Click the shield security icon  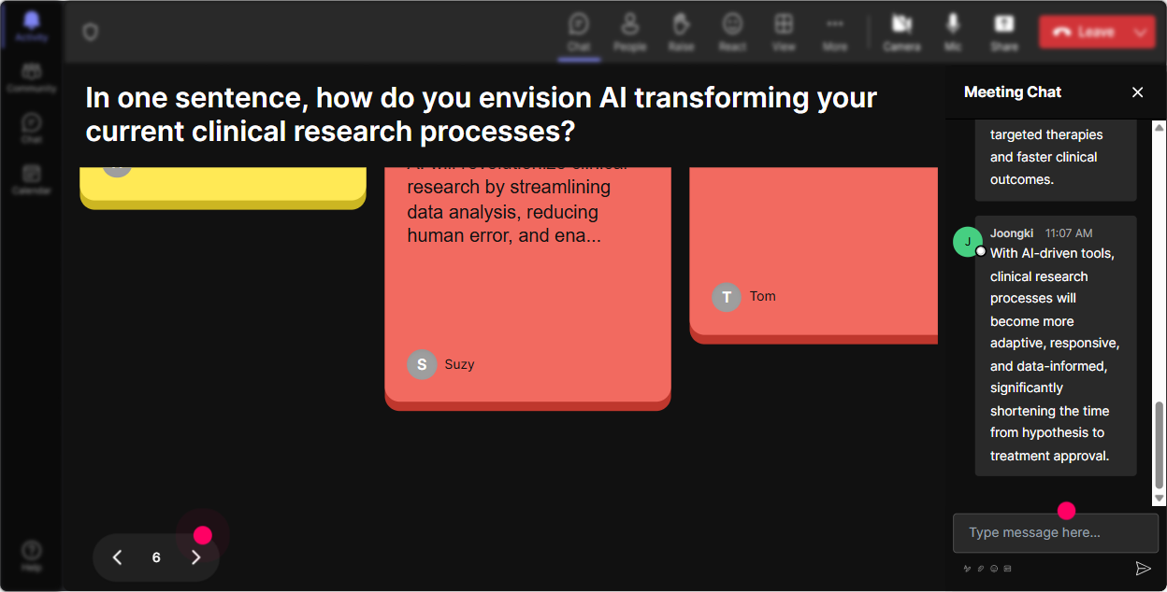[90, 33]
